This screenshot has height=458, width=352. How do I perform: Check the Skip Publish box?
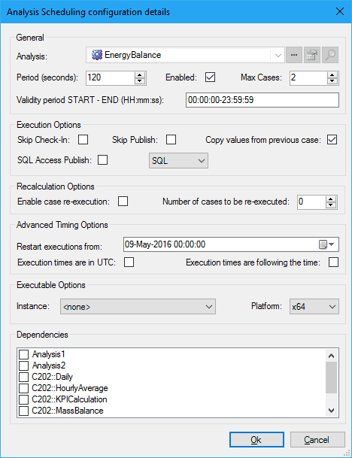point(171,140)
